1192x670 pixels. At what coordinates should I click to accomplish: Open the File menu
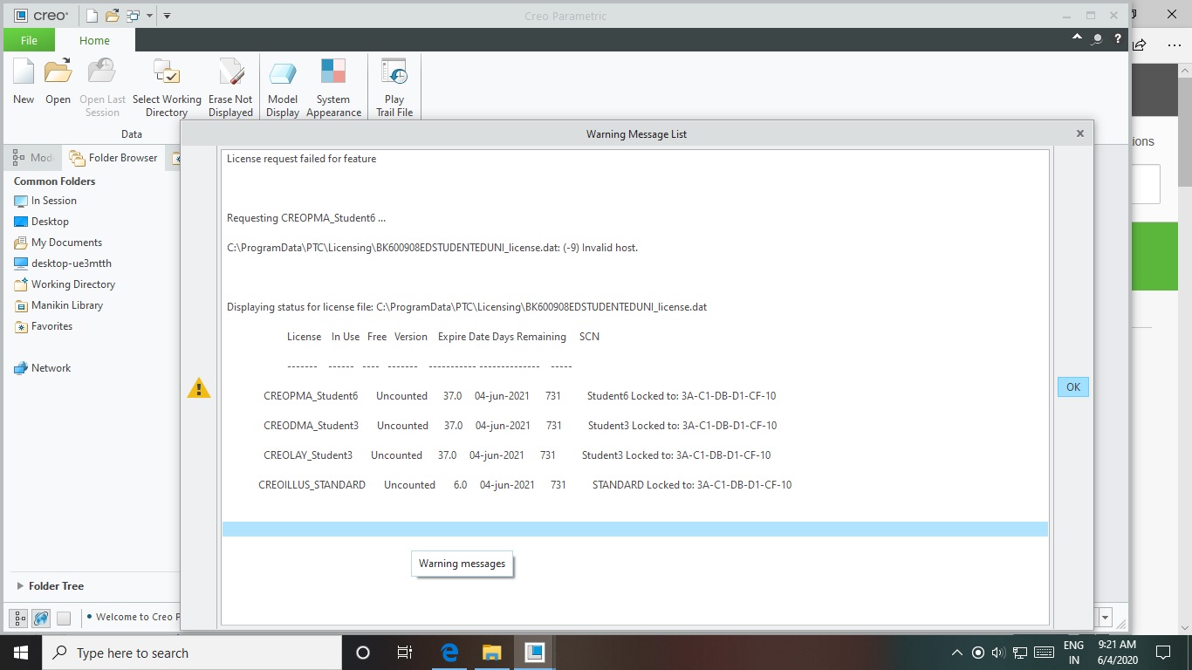(x=29, y=40)
